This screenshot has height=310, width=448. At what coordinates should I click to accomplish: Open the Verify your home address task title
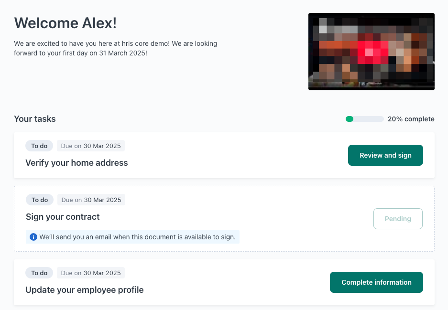(x=76, y=163)
